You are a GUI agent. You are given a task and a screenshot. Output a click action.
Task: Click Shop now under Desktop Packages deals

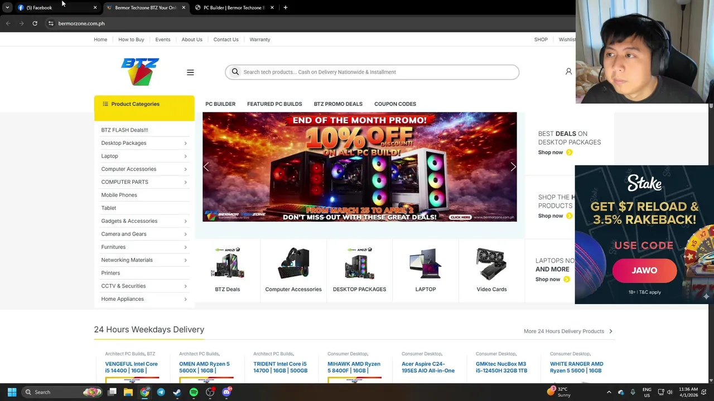[x=555, y=153]
